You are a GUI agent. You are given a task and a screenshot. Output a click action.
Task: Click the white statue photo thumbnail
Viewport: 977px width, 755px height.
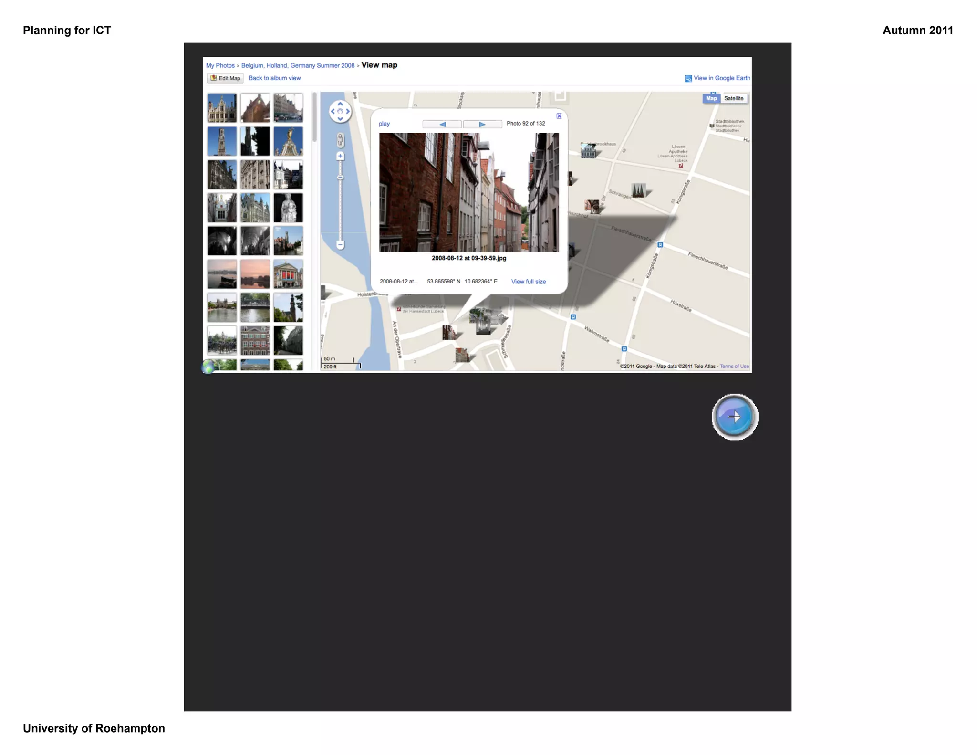tap(288, 208)
